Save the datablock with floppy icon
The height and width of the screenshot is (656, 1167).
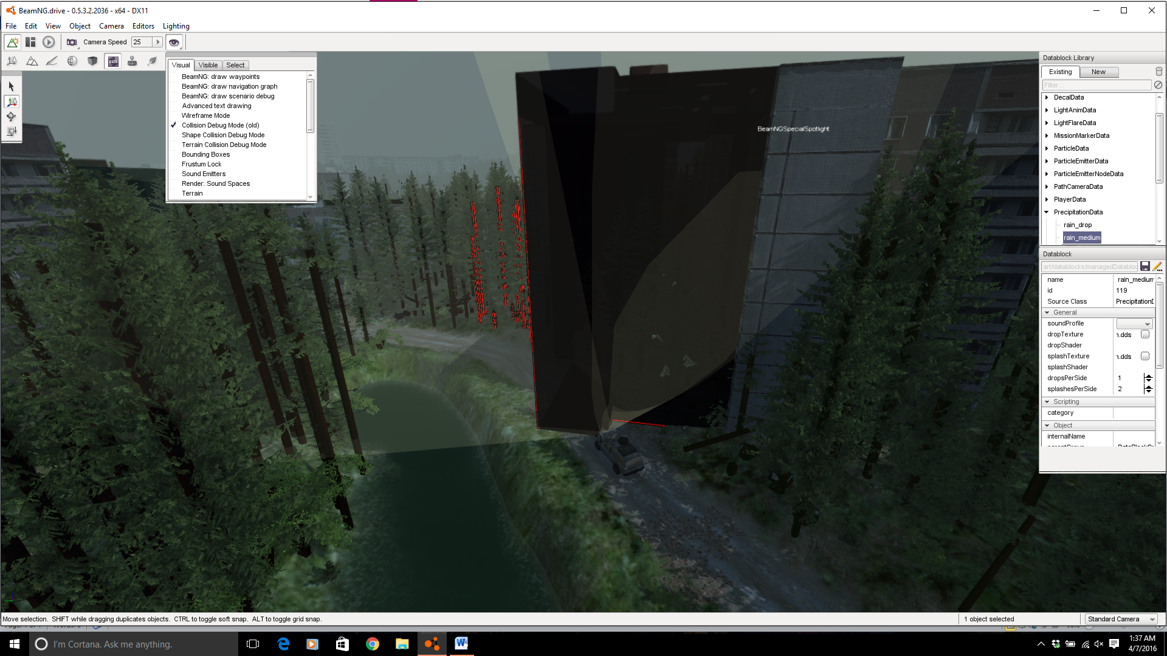1145,267
